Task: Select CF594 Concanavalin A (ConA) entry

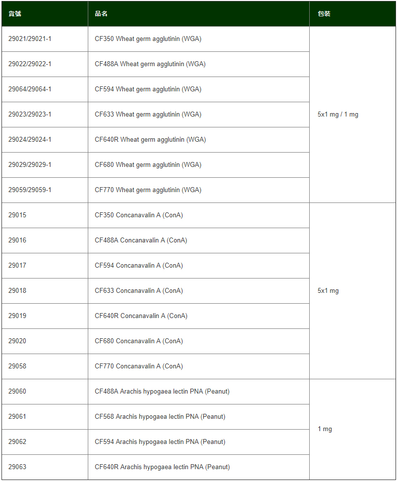Action: (x=139, y=265)
